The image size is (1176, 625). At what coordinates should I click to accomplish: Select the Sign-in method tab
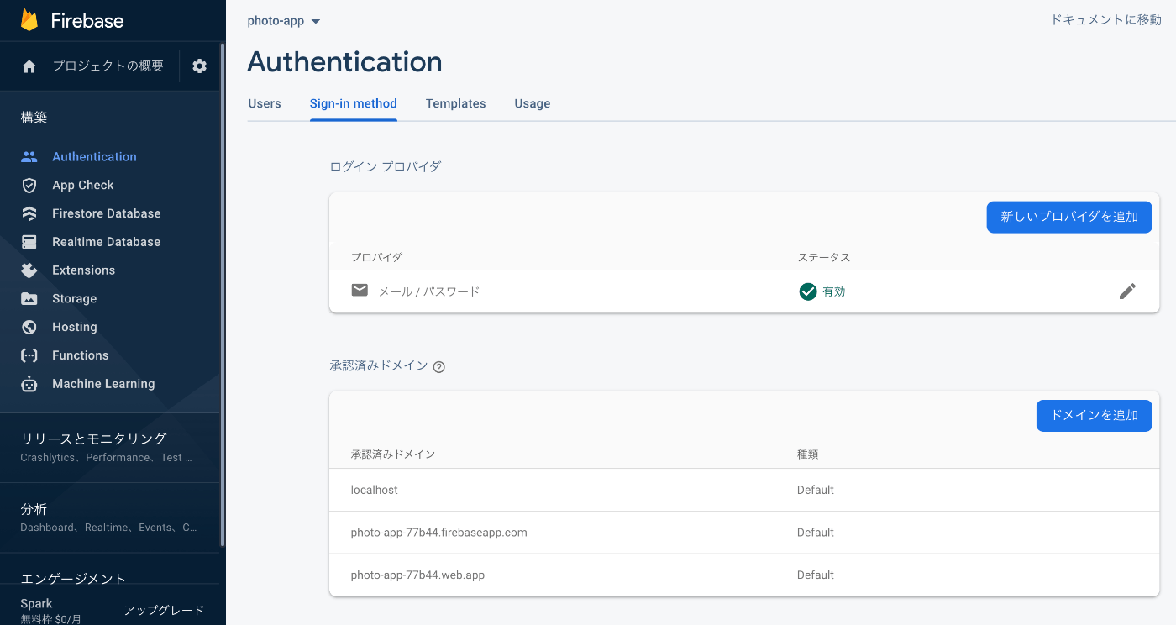(x=354, y=103)
